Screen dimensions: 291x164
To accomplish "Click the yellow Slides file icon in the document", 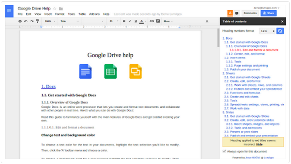I will [x=136, y=71].
